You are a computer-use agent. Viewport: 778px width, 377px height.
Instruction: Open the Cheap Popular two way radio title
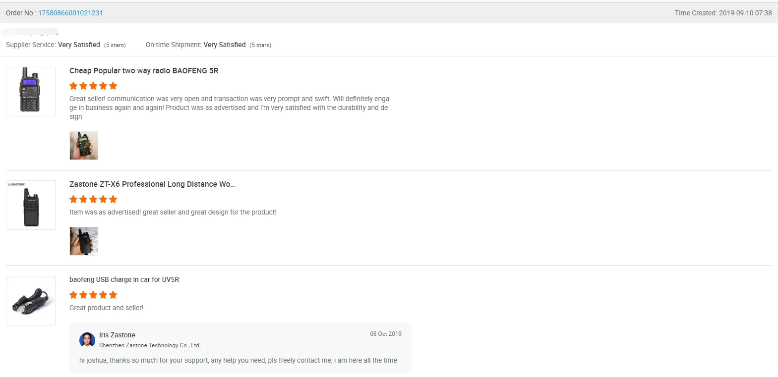tap(144, 71)
